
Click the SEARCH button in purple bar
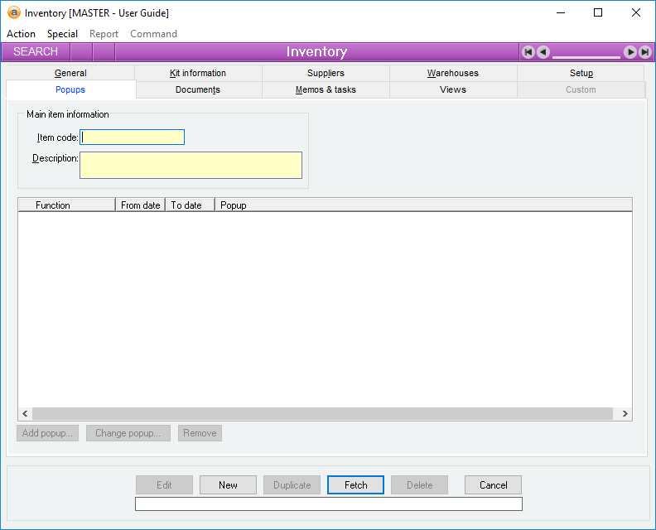point(36,52)
